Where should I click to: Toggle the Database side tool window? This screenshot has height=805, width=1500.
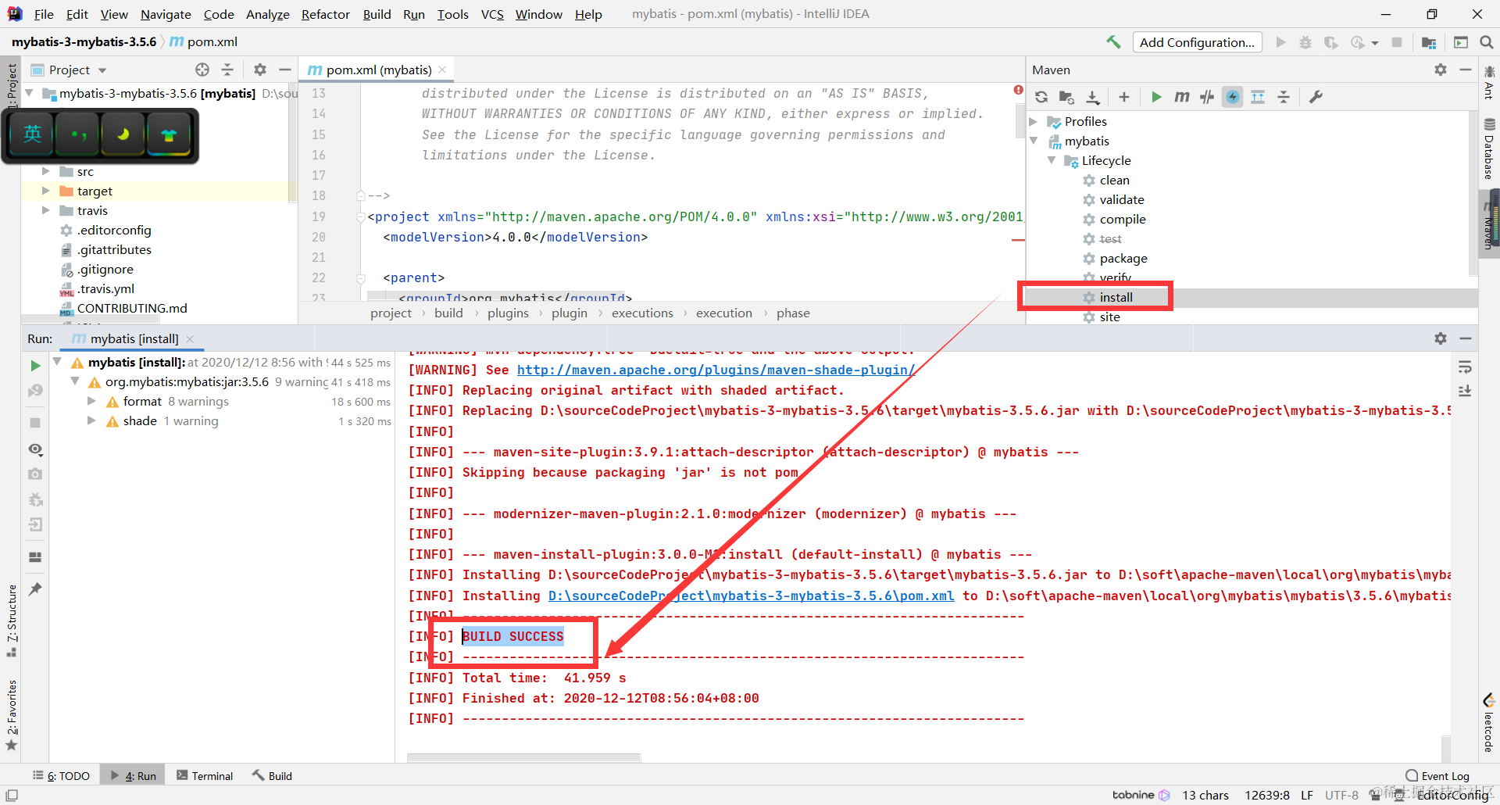[1490, 149]
